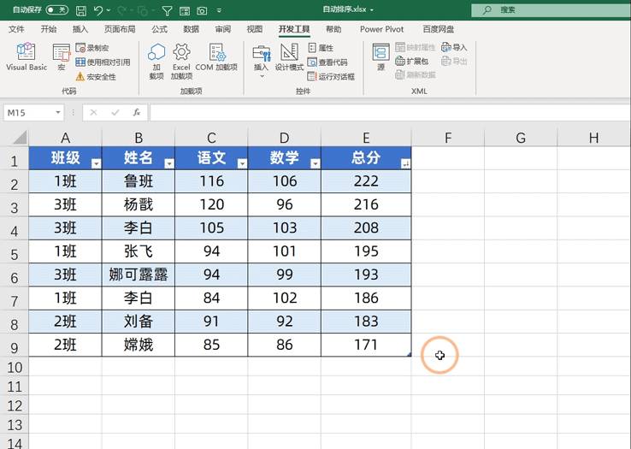
Task: Open the 文件 tab
Action: tap(16, 29)
